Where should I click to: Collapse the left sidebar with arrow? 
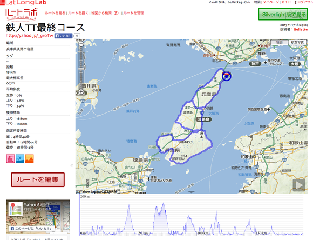(x=71, y=165)
